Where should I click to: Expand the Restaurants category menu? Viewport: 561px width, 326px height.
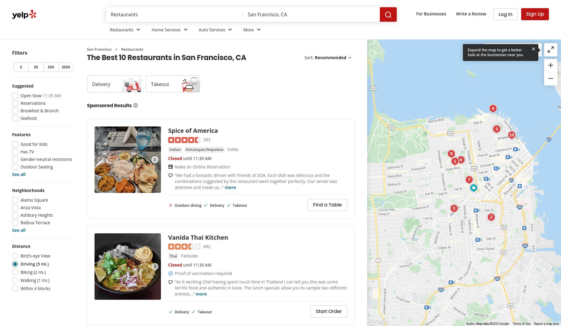click(x=125, y=30)
